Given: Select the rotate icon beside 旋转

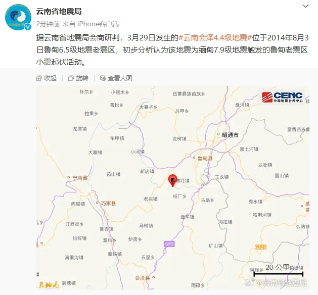Looking at the screenshot, I should [71, 78].
